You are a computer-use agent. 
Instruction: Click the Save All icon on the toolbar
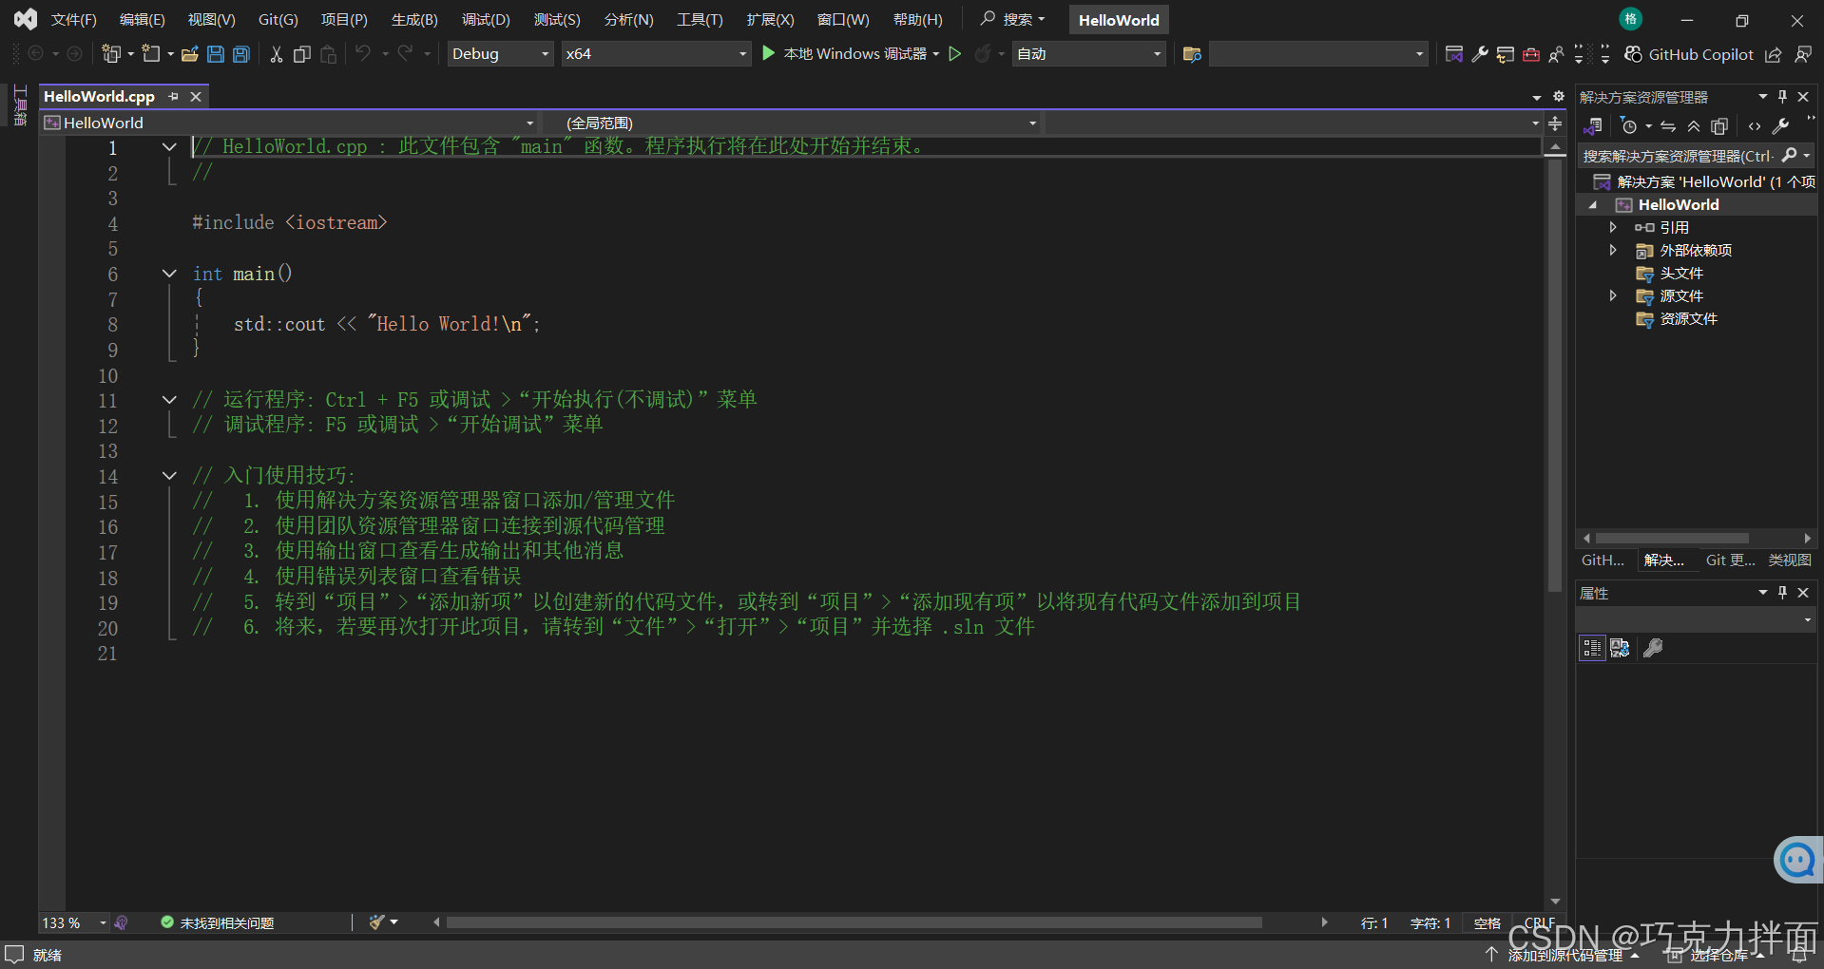tap(240, 54)
